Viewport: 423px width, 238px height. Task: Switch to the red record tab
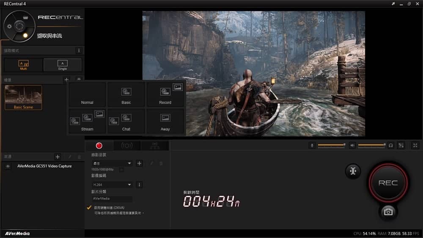pos(99,146)
